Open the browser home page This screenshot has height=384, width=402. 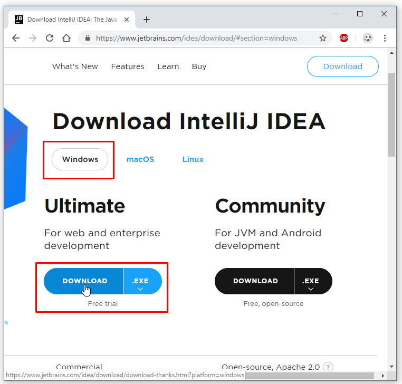pyautogui.click(x=66, y=38)
